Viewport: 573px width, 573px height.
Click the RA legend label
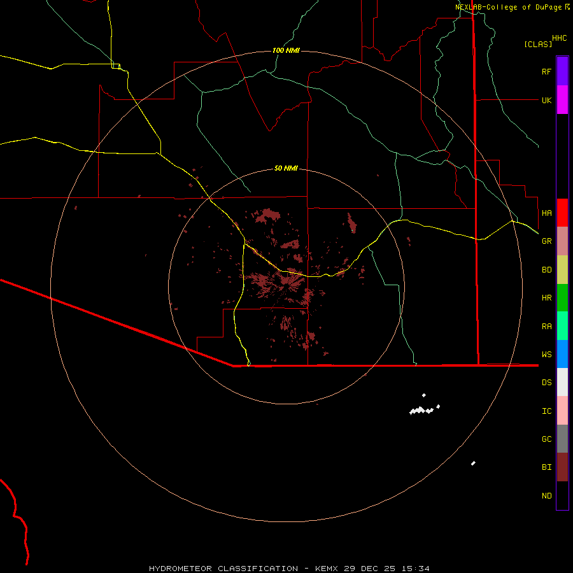point(546,327)
